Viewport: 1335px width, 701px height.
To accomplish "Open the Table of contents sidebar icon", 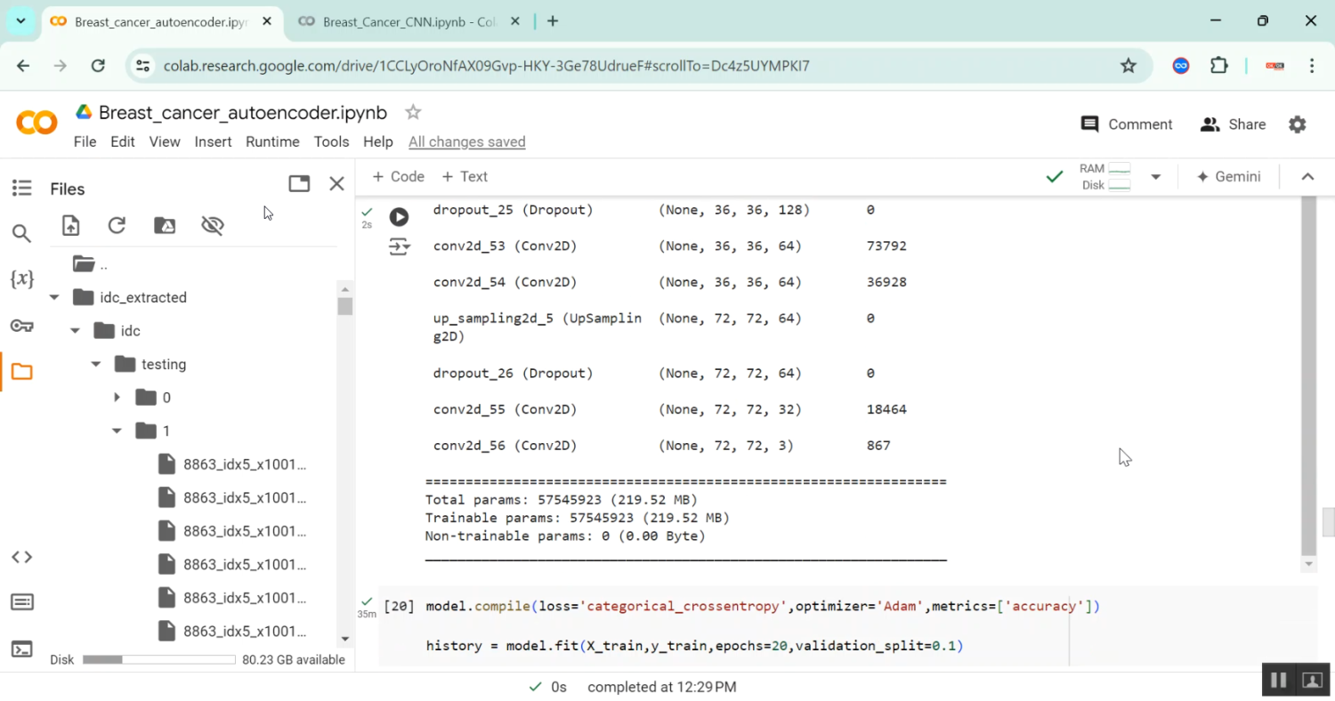I will (21, 188).
